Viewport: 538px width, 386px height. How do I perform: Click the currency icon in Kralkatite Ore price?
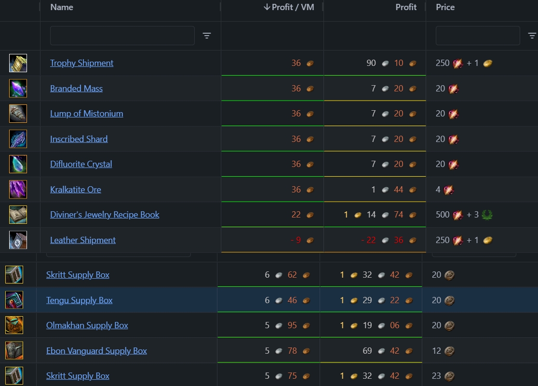(448, 190)
